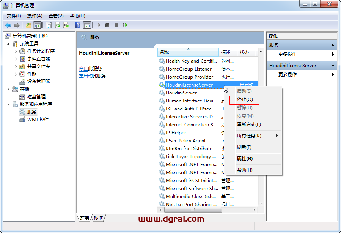341x233 pixels.
Task: Toggle the show/hide console tree icon
Action: pyautogui.click(x=37, y=25)
